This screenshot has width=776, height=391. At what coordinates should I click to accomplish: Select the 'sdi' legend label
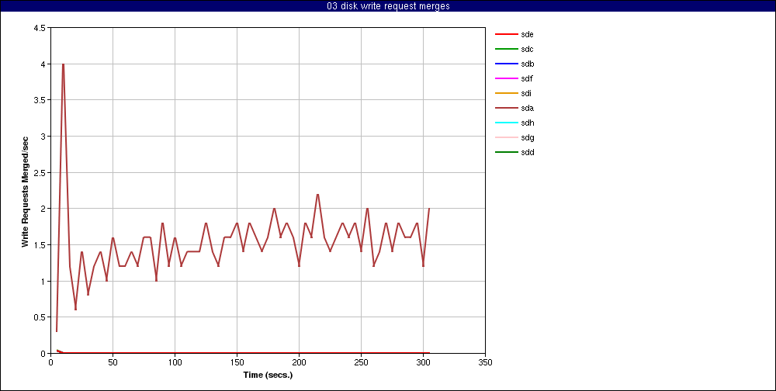tap(526, 94)
